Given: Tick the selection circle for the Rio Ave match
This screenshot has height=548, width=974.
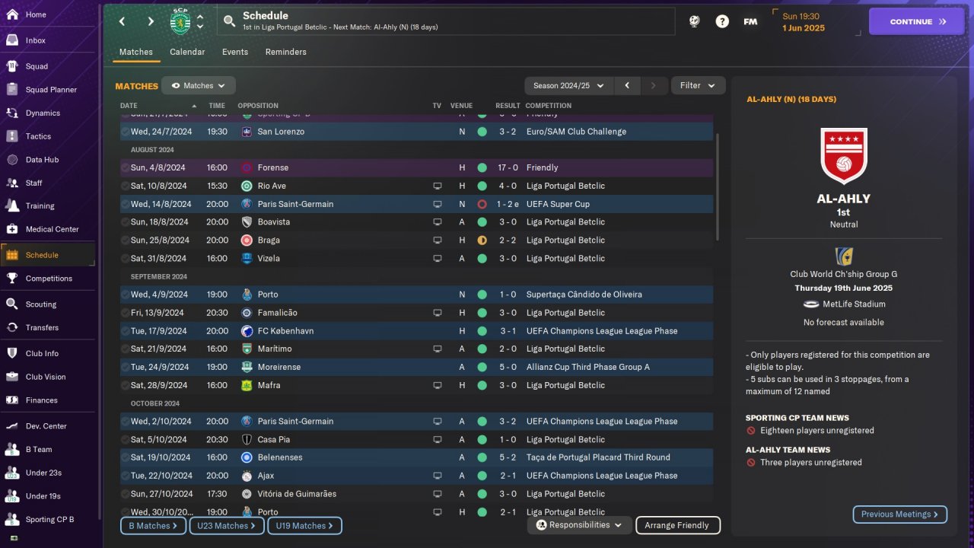Looking at the screenshot, I should tap(126, 186).
